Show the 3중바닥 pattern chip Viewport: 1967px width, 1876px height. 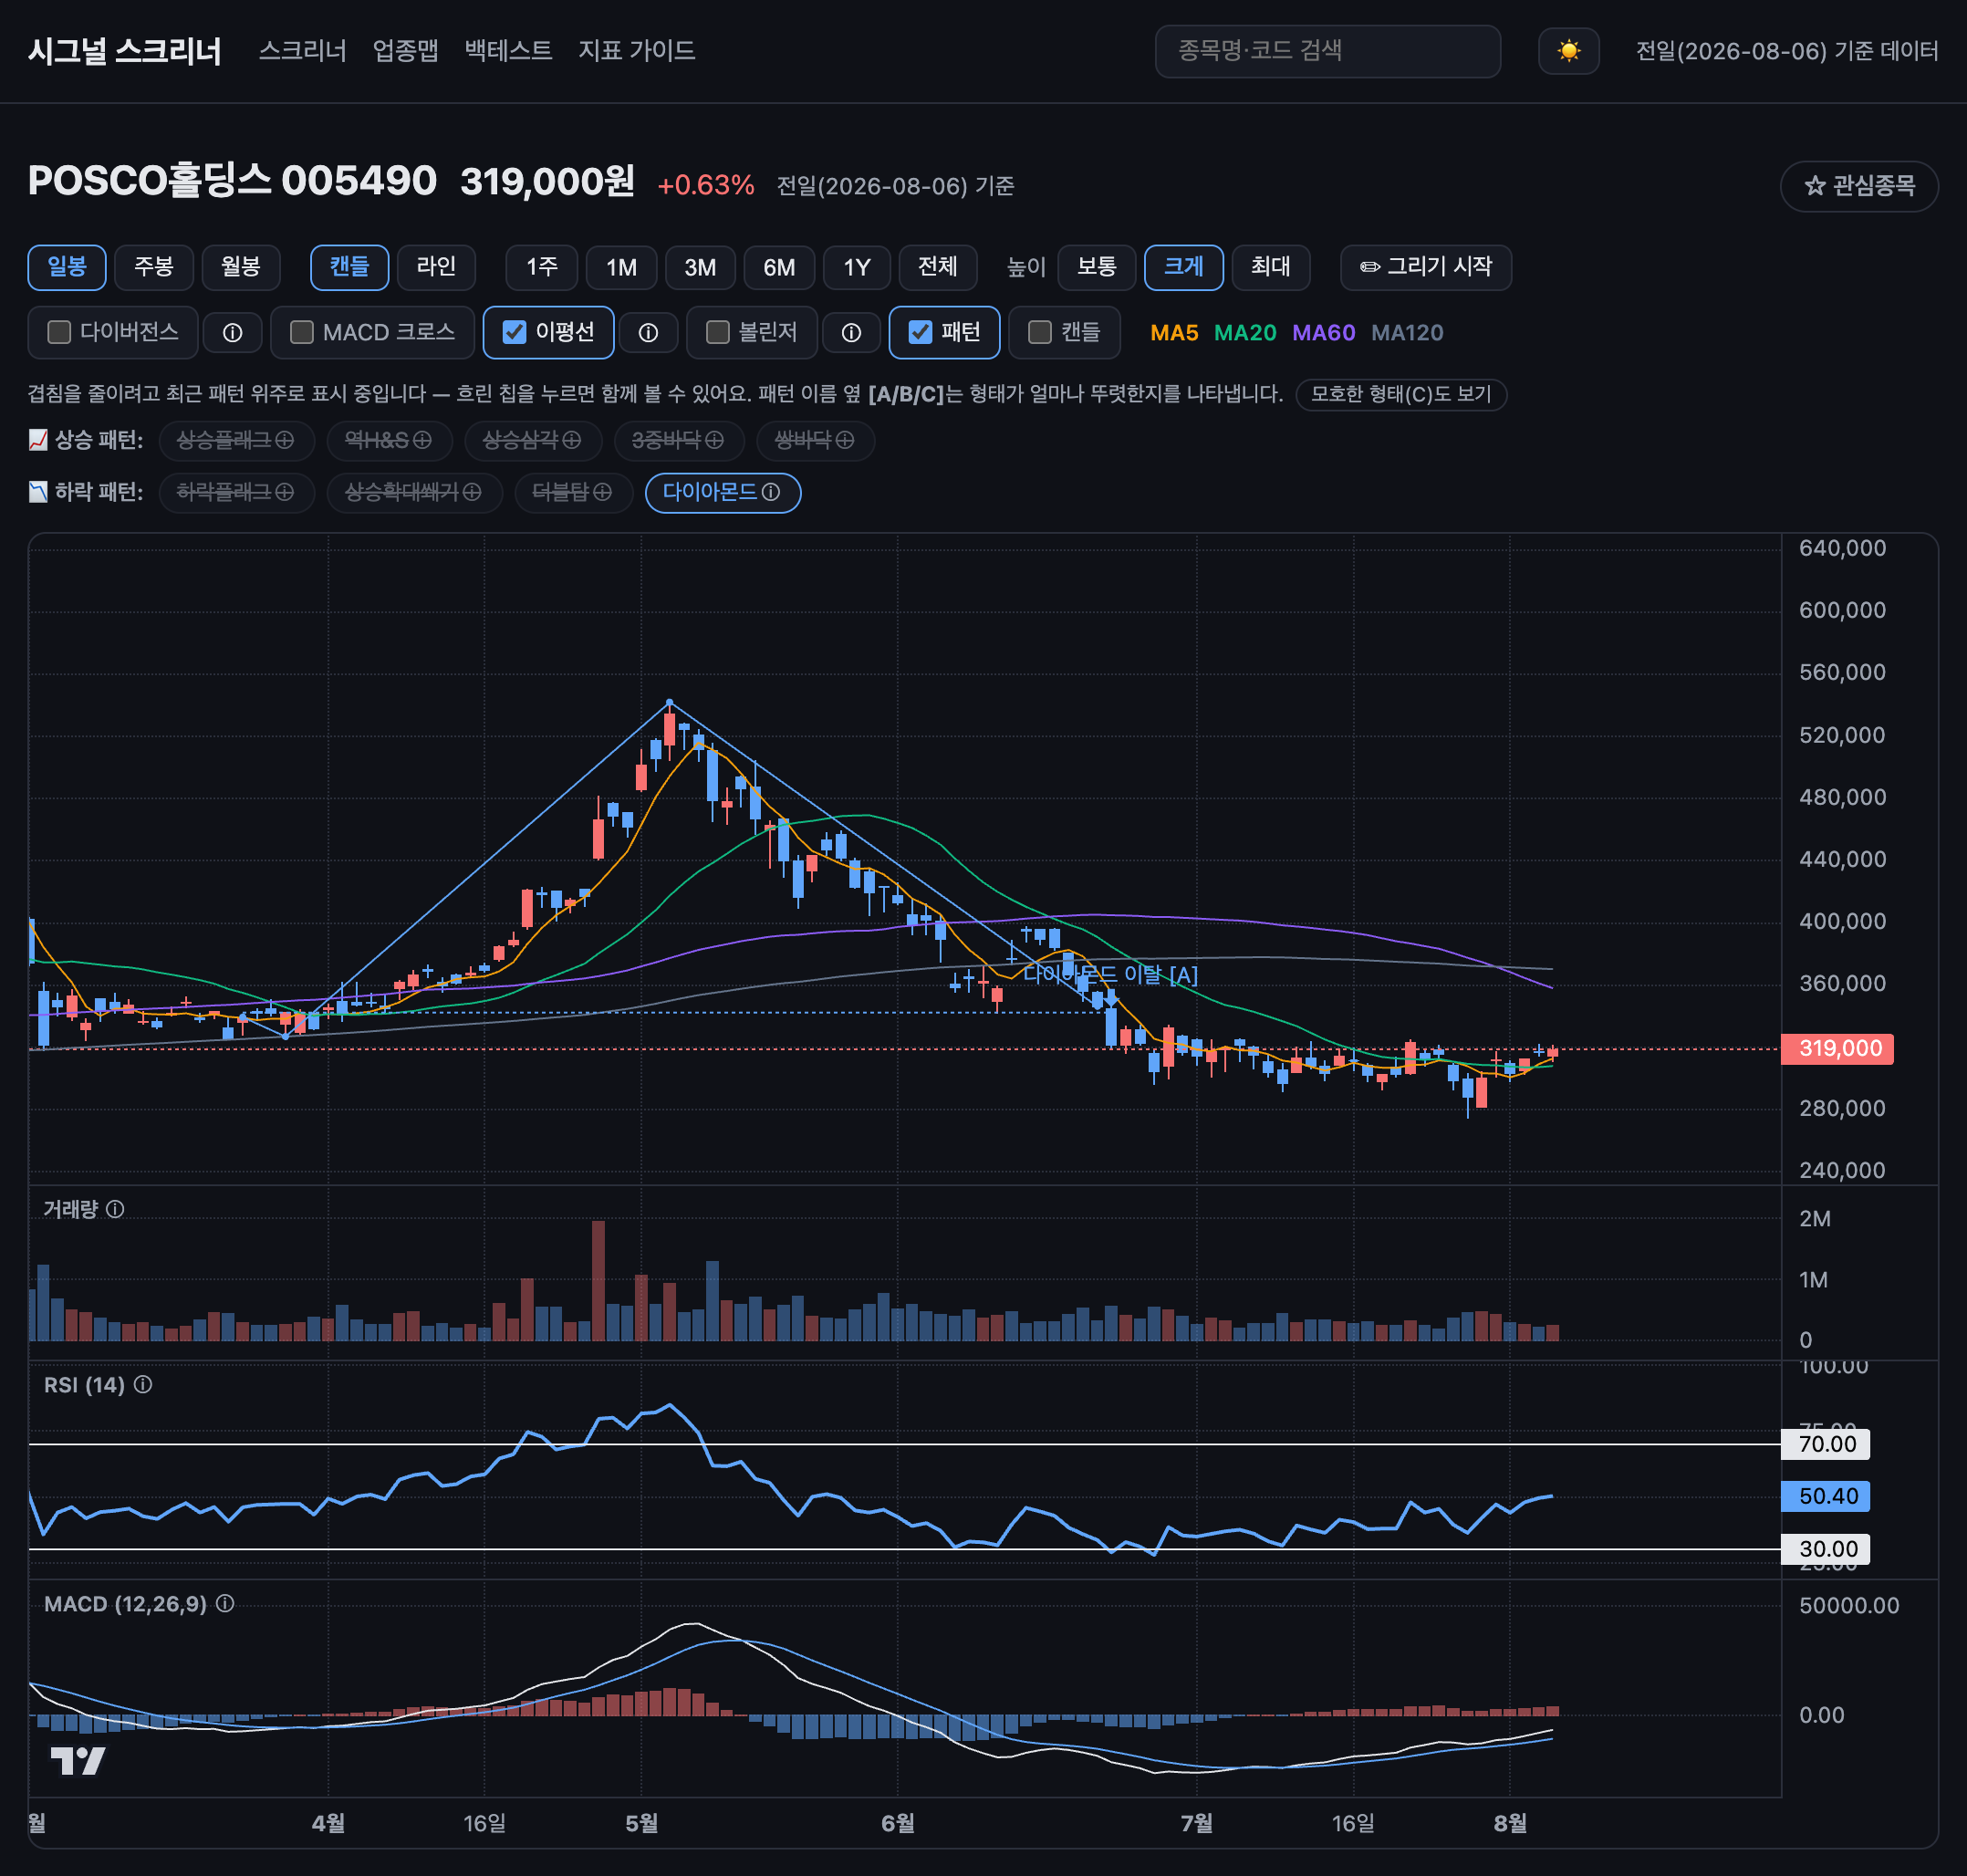678,440
